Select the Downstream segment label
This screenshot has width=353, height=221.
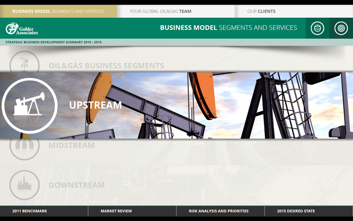click(77, 185)
